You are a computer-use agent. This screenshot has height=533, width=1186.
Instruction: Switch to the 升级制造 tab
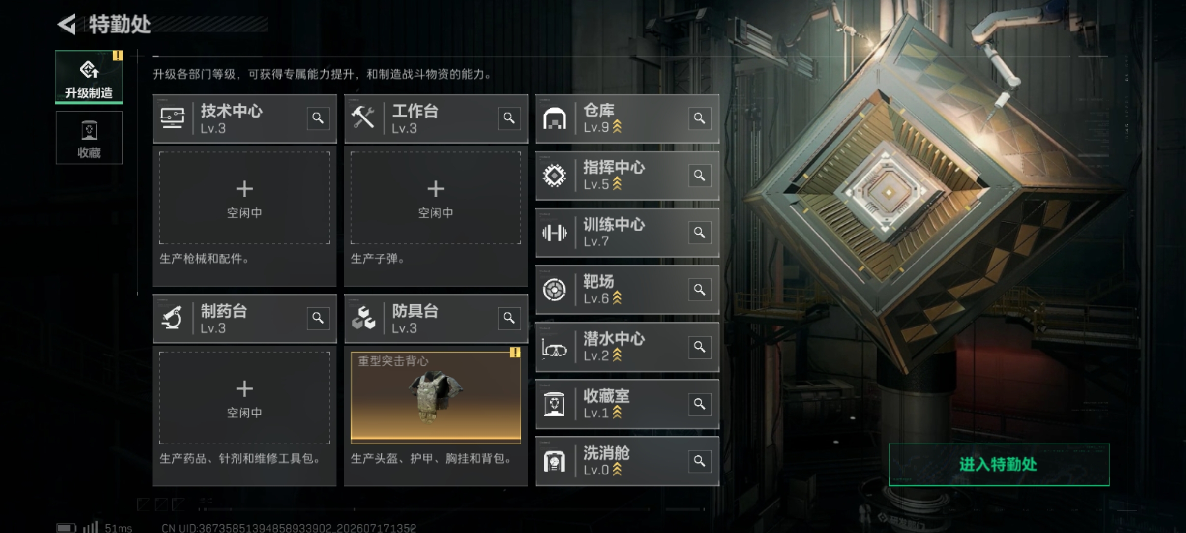[89, 77]
